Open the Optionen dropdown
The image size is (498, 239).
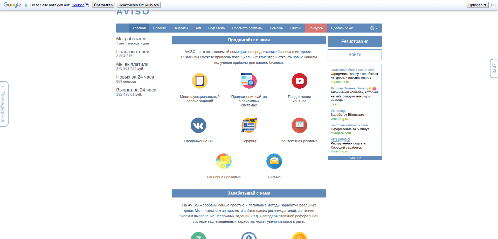(477, 5)
